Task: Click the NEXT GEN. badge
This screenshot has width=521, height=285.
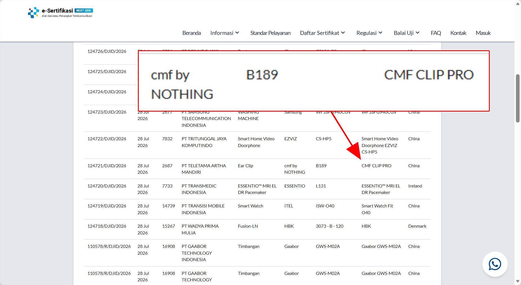Action: pos(84,10)
